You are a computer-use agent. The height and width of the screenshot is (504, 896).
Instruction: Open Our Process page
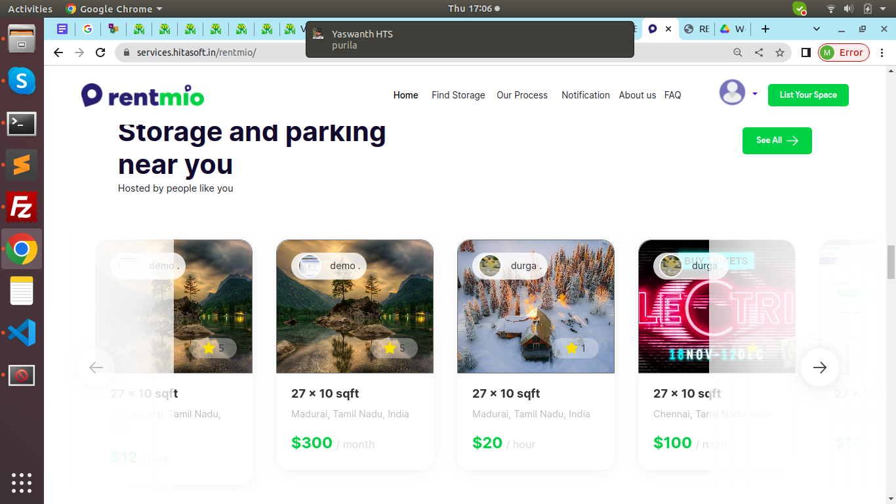pos(522,95)
